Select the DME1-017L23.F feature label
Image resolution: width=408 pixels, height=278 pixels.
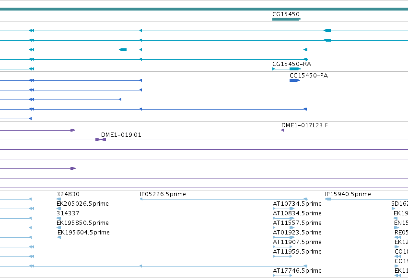(x=304, y=125)
